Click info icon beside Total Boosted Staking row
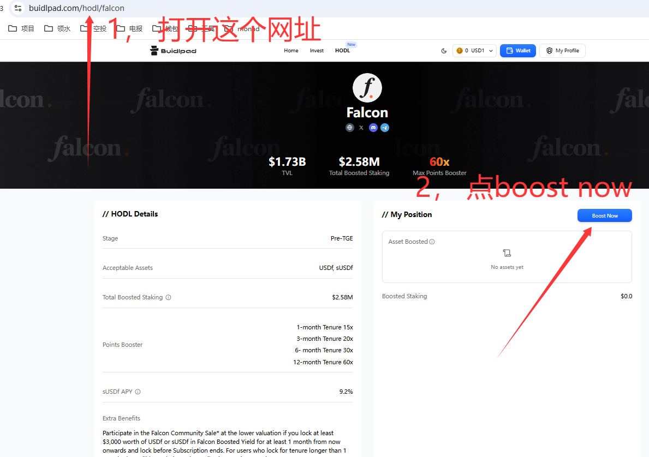Viewport: 649px width, 457px height. coord(169,297)
